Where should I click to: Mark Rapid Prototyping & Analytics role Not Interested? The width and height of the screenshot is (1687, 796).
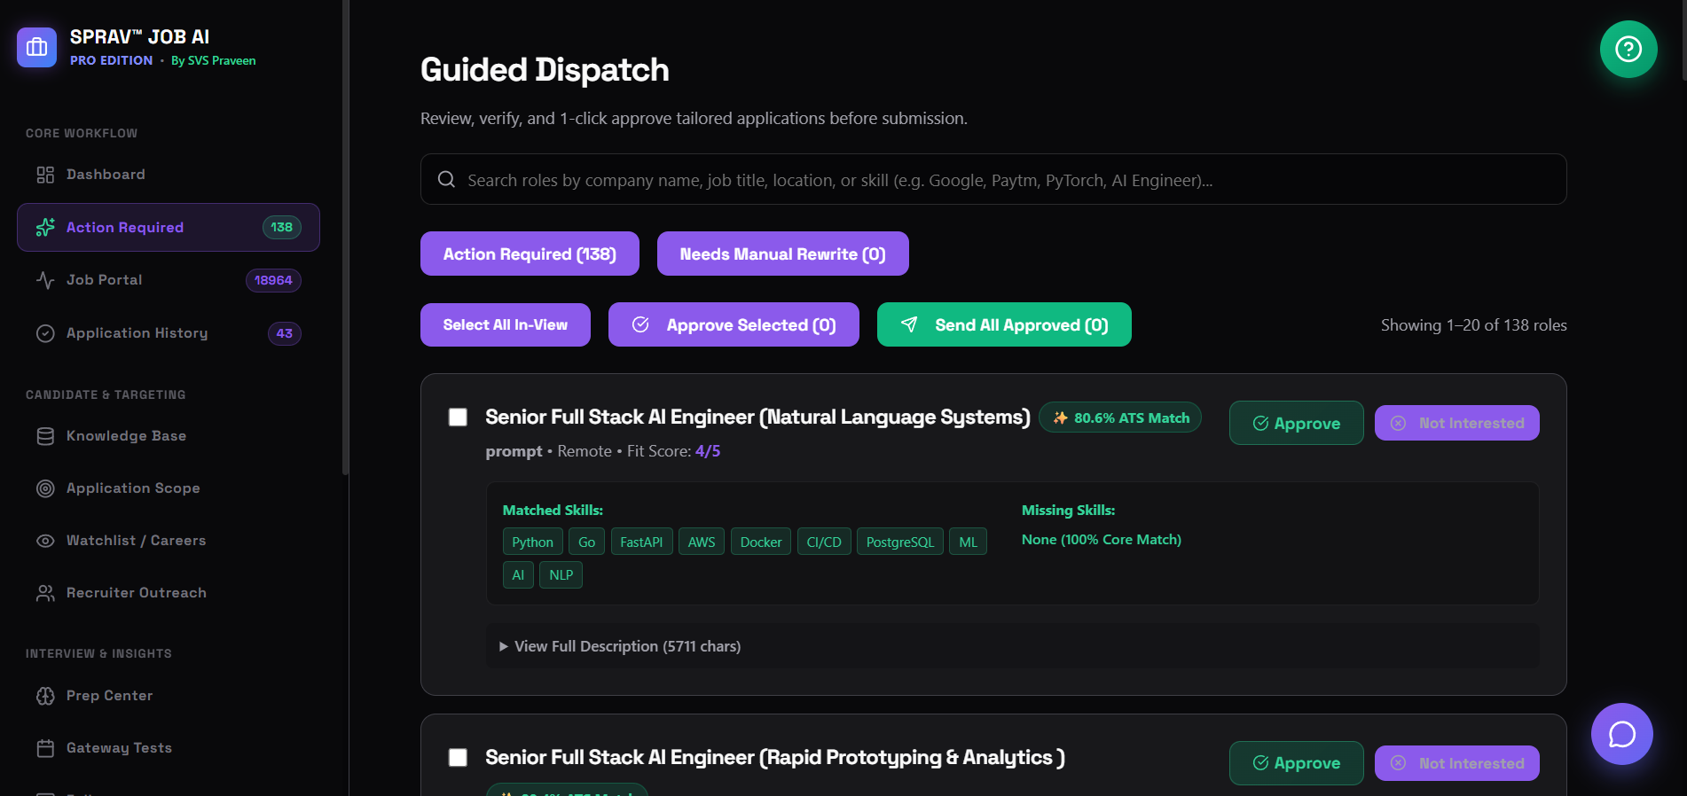click(1456, 763)
